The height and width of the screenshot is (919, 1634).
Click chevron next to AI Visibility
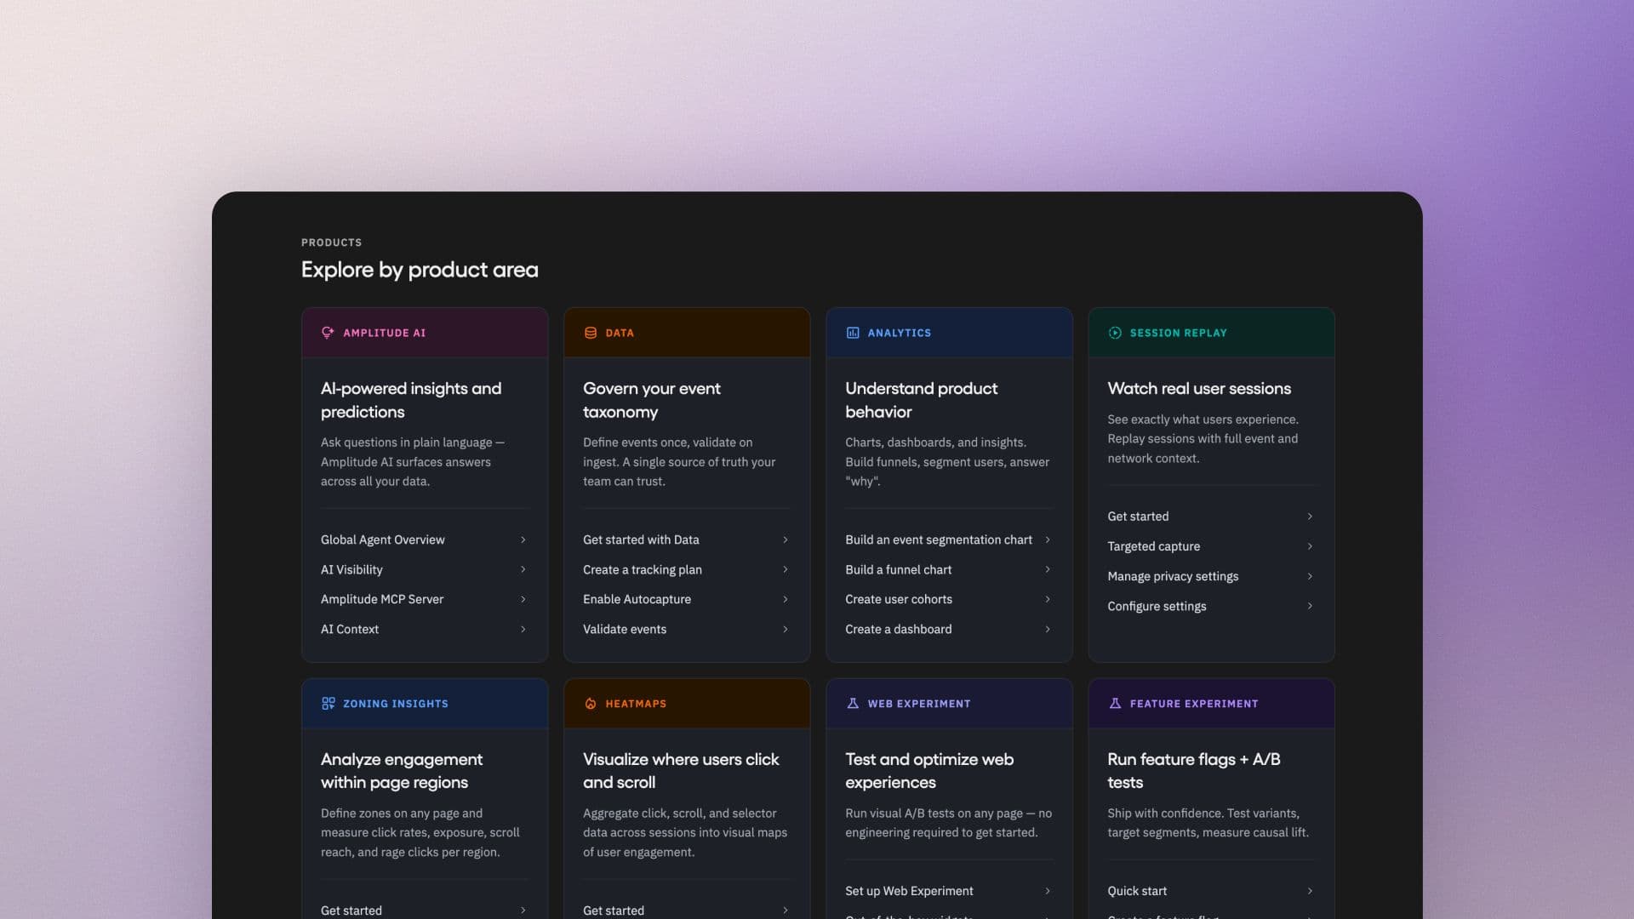[x=523, y=569]
